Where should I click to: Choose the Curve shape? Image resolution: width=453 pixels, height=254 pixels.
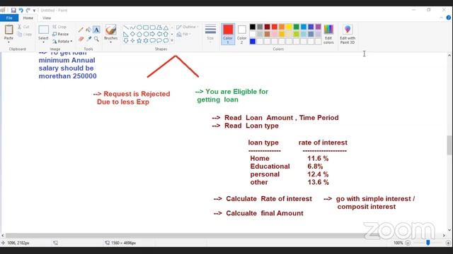[132, 28]
